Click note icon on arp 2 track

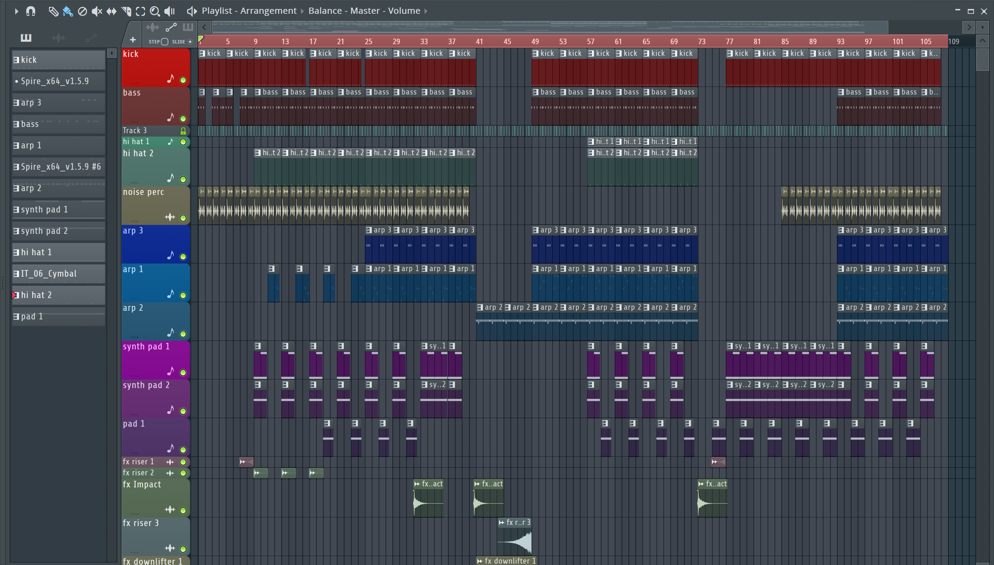click(170, 332)
